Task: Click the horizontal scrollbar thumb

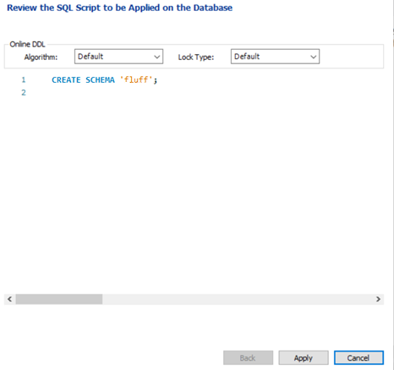Action: click(59, 299)
